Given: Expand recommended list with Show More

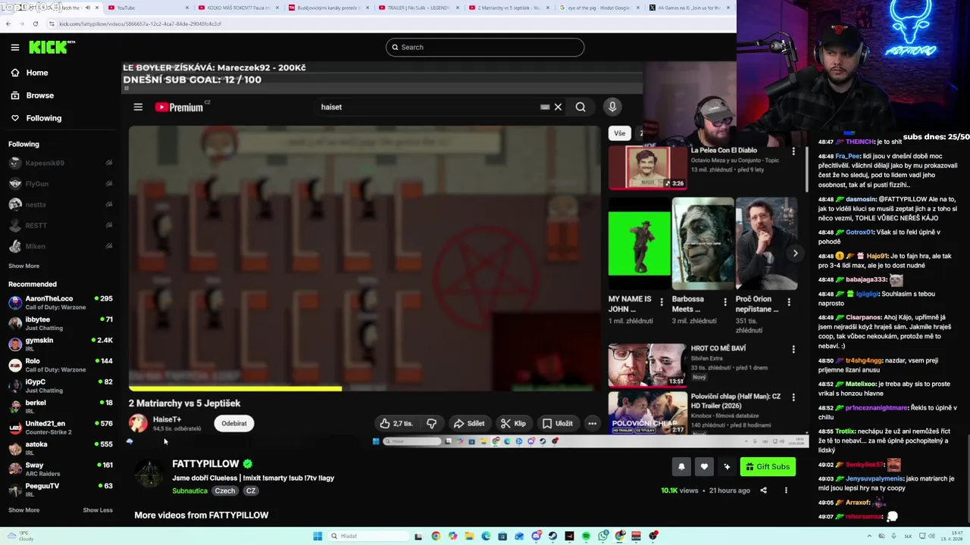Looking at the screenshot, I should pyautogui.click(x=23, y=510).
